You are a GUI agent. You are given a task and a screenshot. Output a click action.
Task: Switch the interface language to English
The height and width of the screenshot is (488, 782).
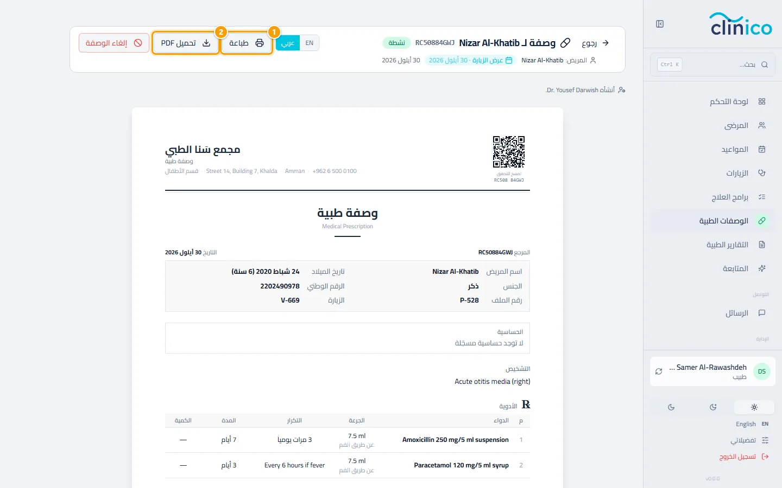pyautogui.click(x=752, y=424)
